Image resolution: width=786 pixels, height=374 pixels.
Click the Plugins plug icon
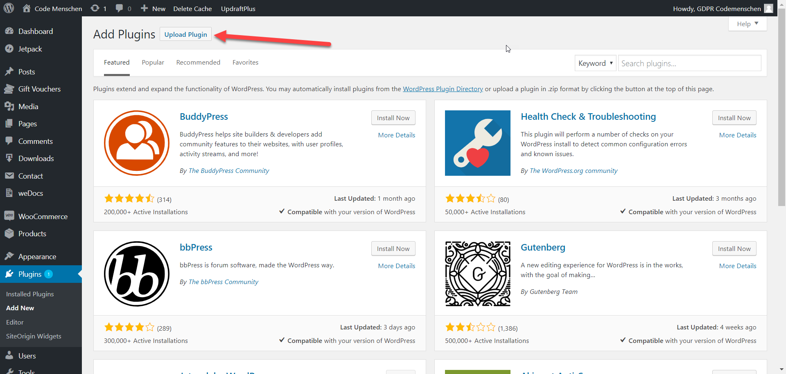(x=9, y=274)
